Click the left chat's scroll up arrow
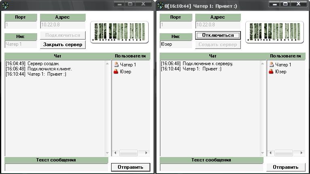This screenshot has width=310, height=174. click(108, 64)
